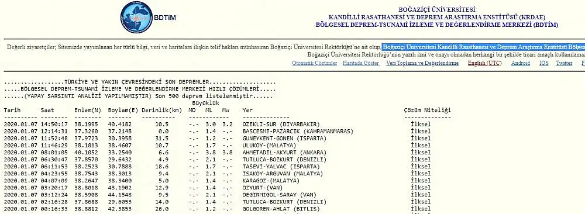Click the highlighted Boğaziçi Üniversitesi Kandilli Rasathanesi text
Screen dimensions: 585x214
coord(484,47)
